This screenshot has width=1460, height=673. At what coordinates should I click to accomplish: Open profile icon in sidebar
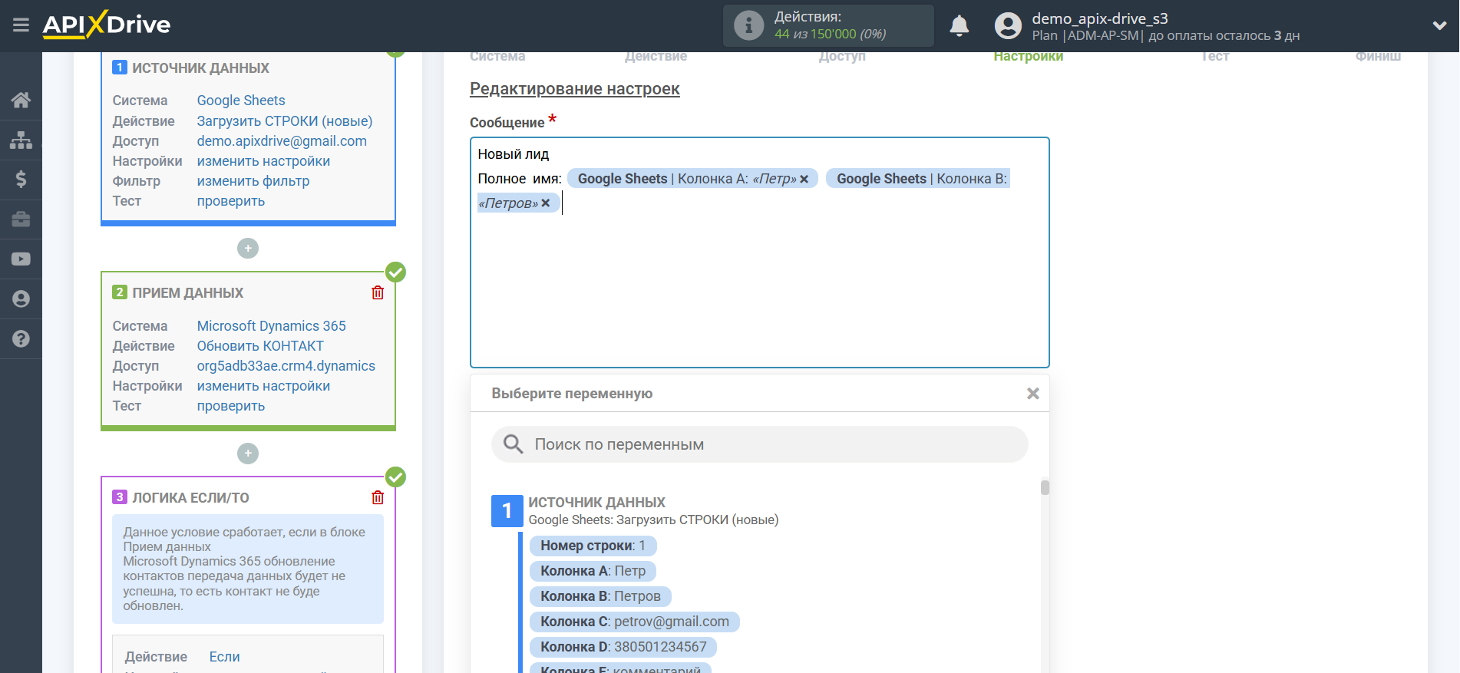coord(21,299)
